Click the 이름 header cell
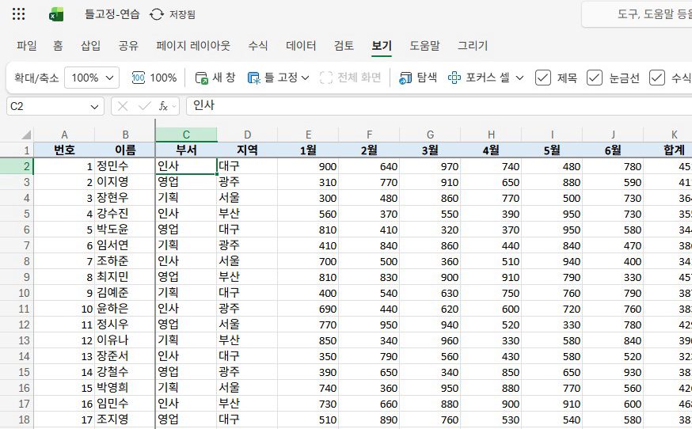The image size is (692, 429). point(125,150)
